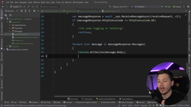This screenshot has width=191, height=107.
Task: Click the 40:17 caret position indicator
Action: pyautogui.click(x=124, y=106)
